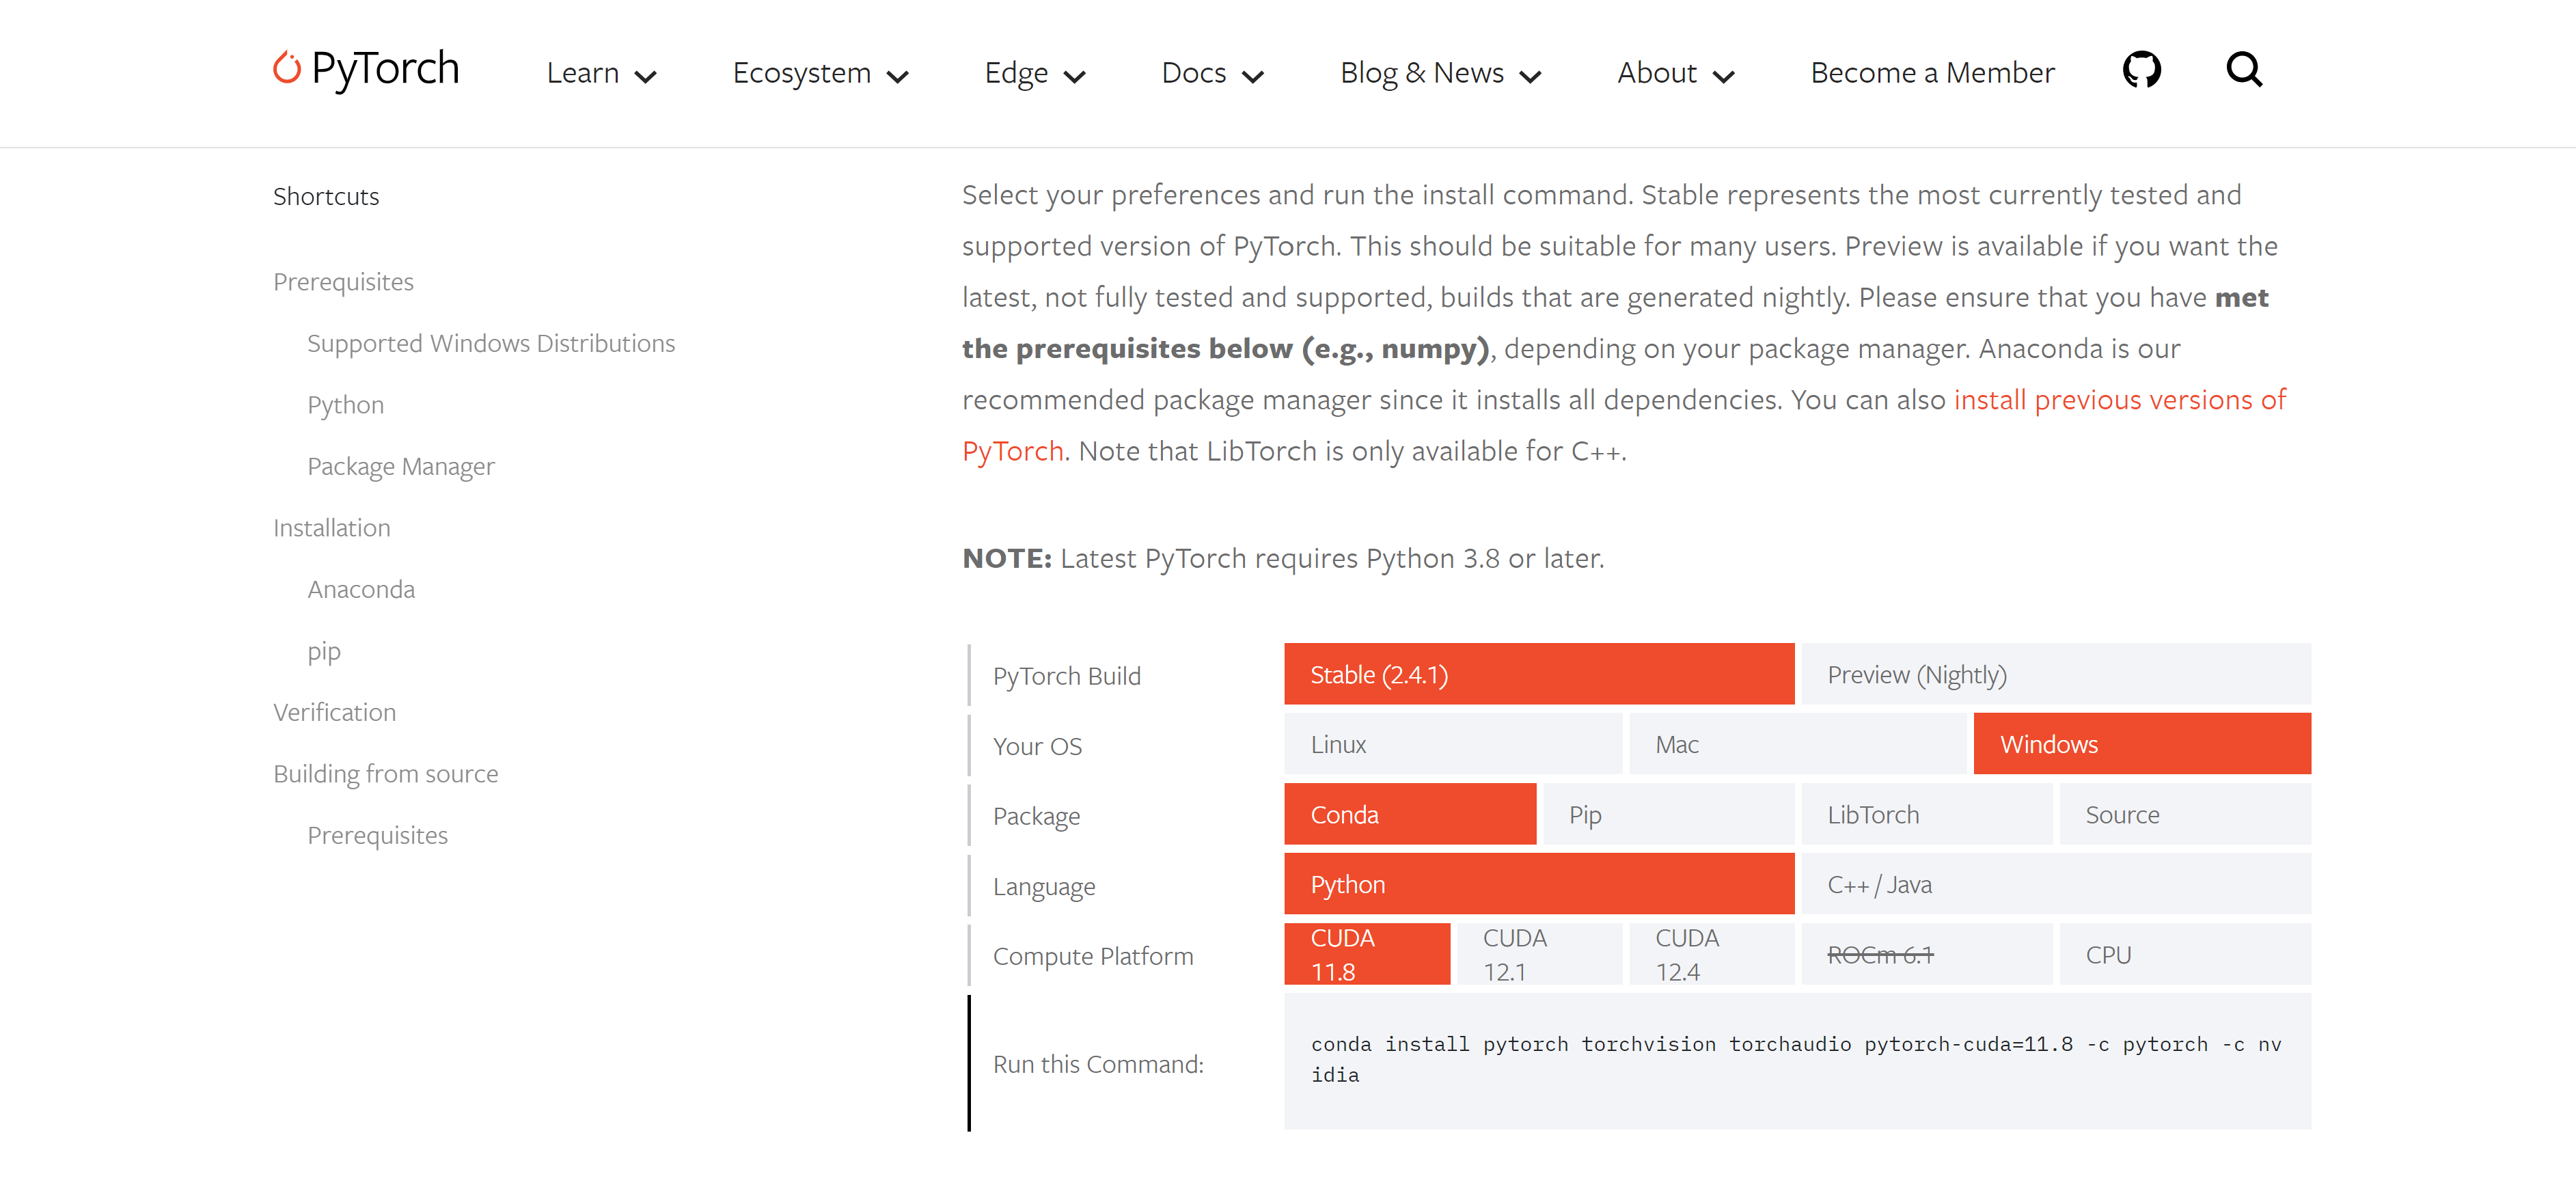Pick CUDA 12.4 compute platform
The width and height of the screenshot is (2576, 1189).
(x=1712, y=954)
